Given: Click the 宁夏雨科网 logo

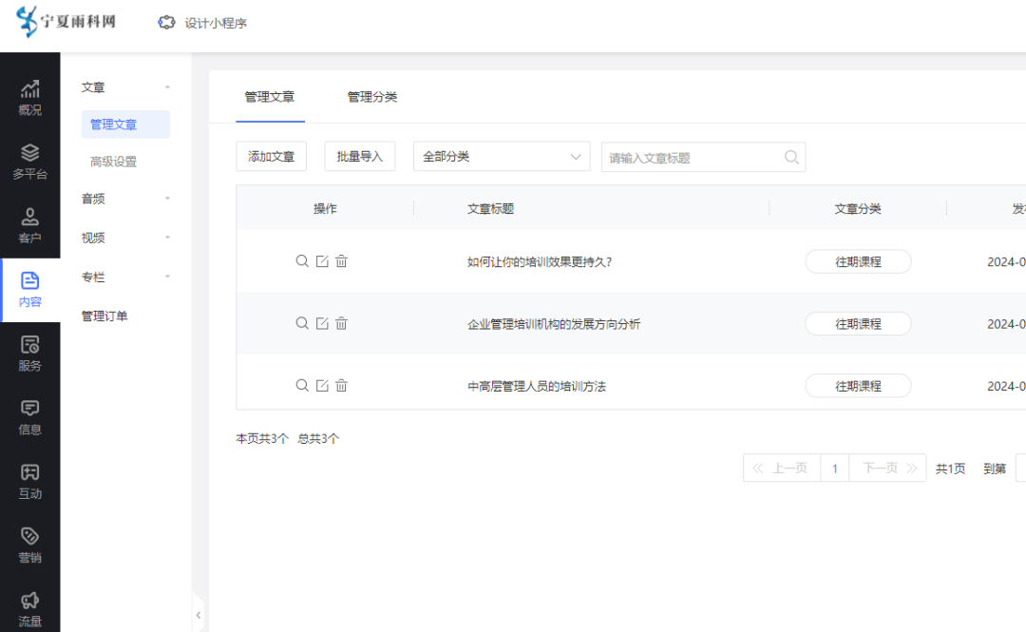Looking at the screenshot, I should point(66,22).
